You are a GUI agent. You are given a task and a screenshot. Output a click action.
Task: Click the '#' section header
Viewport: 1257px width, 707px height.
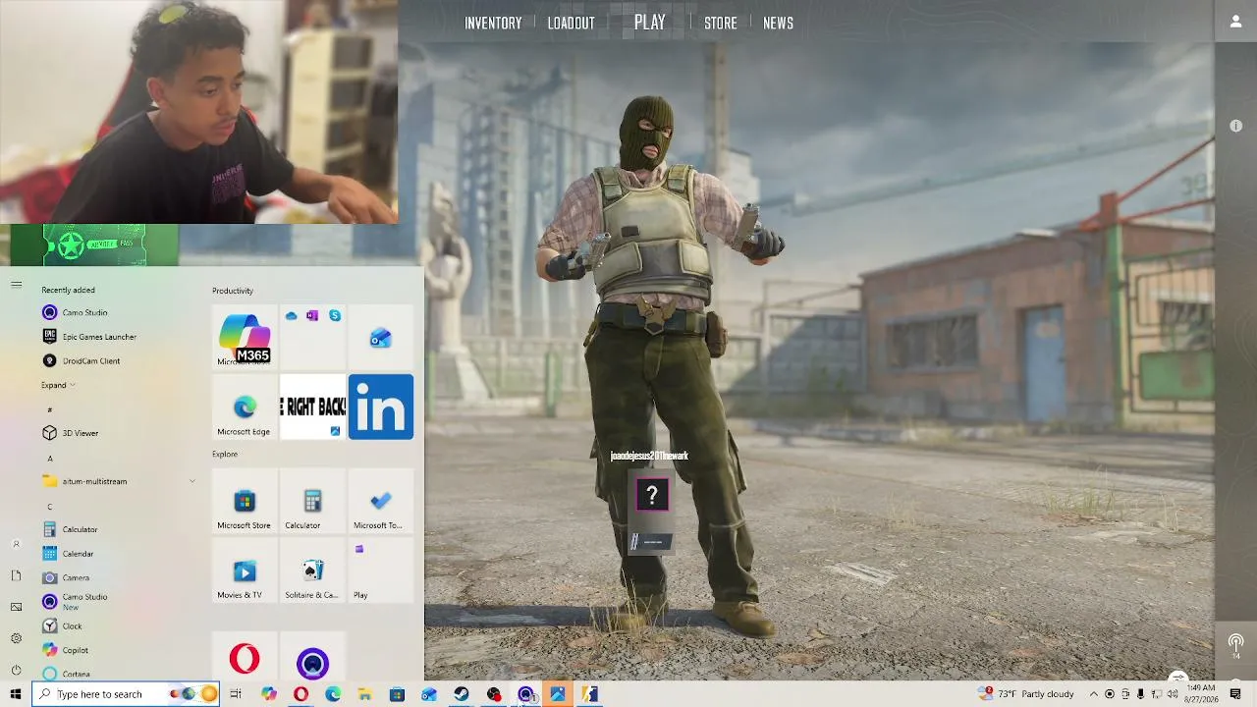[x=50, y=409]
